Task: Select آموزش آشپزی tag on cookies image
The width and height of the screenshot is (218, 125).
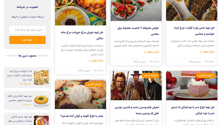Action: coord(94,84)
